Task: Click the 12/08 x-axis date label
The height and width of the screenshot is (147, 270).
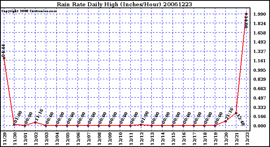Action: click(100, 139)
